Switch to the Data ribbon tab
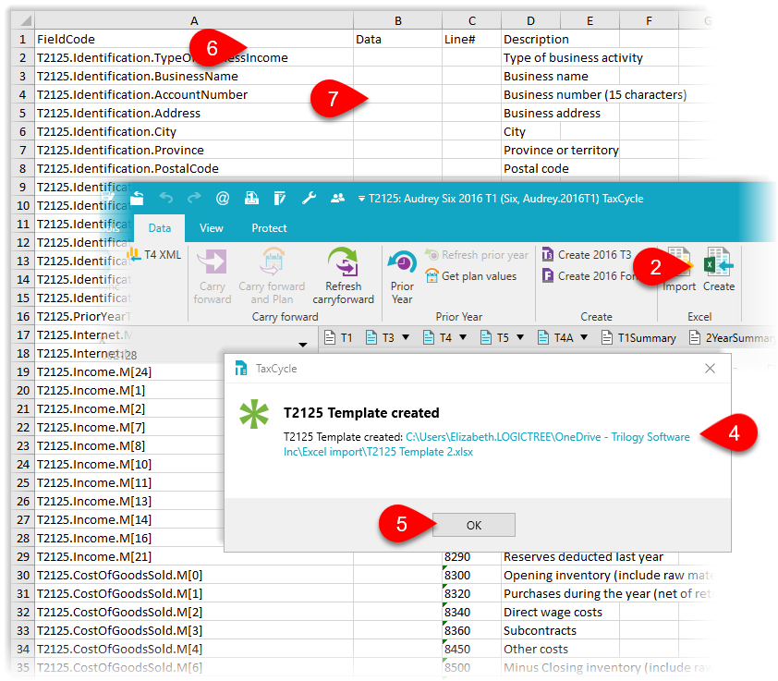The image size is (778, 681). tap(160, 228)
